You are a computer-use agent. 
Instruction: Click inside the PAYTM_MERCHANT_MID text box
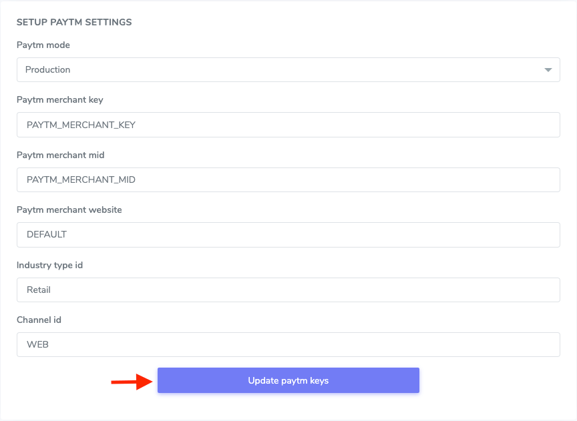pyautogui.click(x=288, y=179)
